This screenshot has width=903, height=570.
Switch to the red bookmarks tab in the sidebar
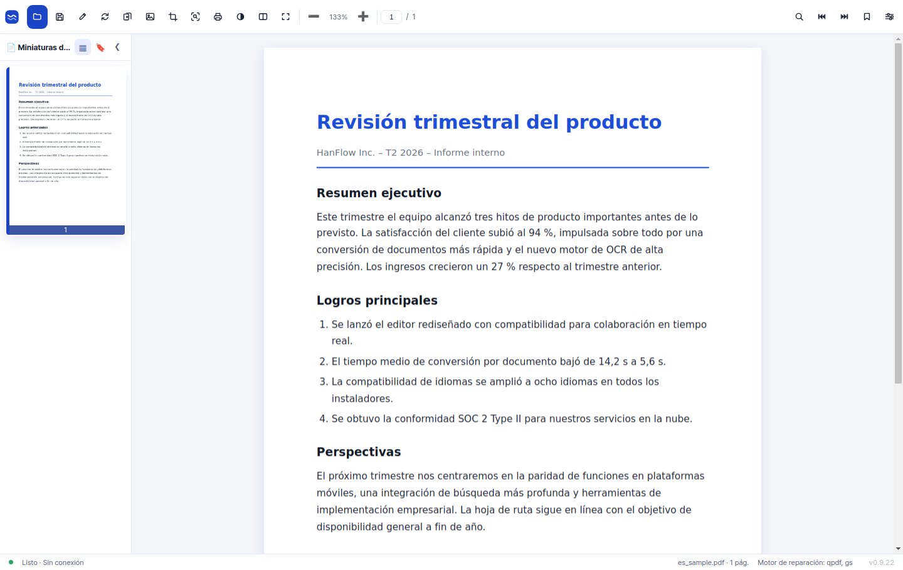pos(100,47)
